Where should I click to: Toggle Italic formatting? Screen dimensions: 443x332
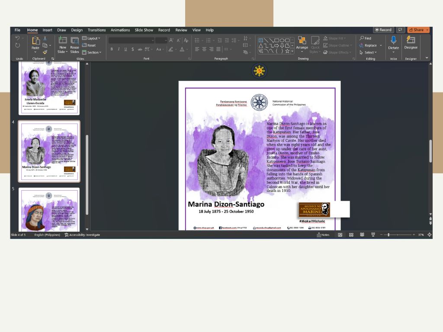pos(119,49)
